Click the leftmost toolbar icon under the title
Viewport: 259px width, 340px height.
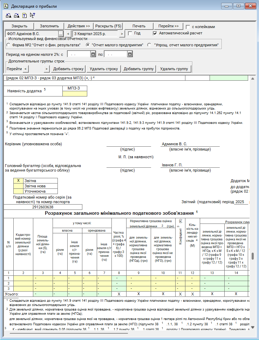9,15
